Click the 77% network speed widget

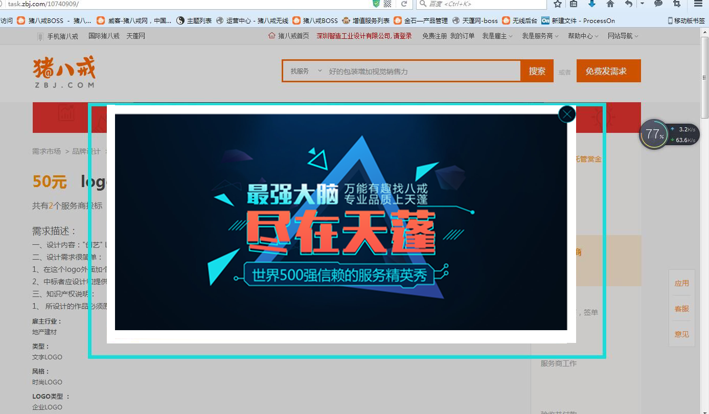669,134
